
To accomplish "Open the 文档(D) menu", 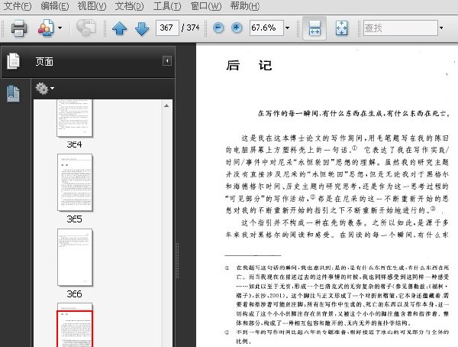I will click(129, 6).
